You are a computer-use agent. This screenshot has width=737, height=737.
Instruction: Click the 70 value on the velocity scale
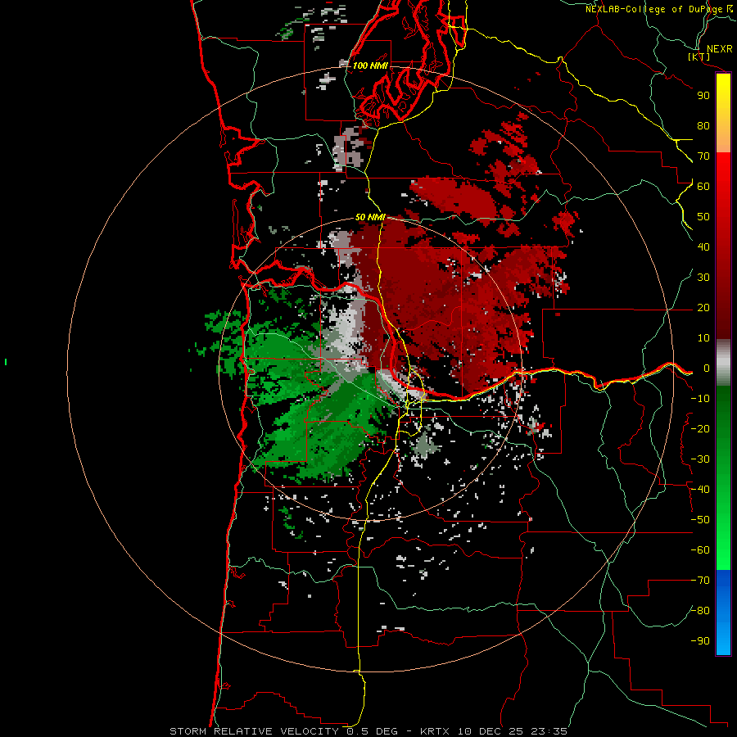(x=703, y=156)
